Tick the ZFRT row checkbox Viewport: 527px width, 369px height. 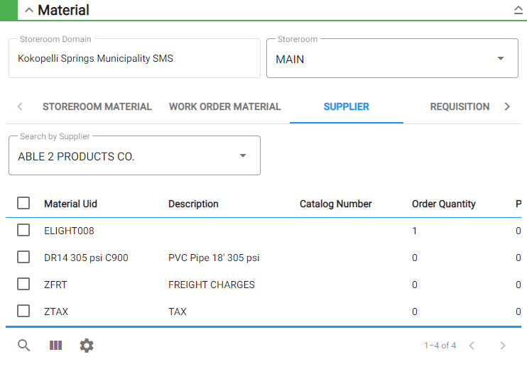[x=23, y=285]
